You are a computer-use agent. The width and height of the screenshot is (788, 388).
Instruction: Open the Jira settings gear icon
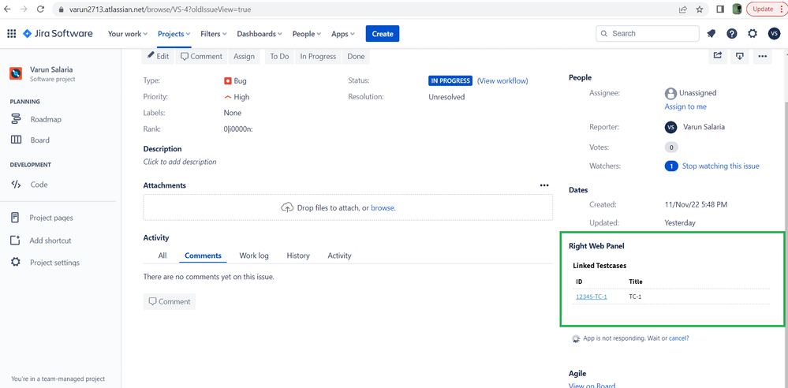pos(753,34)
